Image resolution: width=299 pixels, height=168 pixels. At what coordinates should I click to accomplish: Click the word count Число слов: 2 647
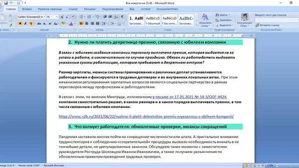(x=29, y=166)
